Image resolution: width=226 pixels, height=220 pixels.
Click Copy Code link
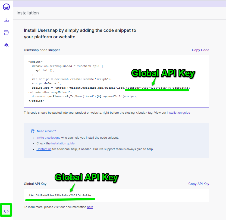pos(200,50)
